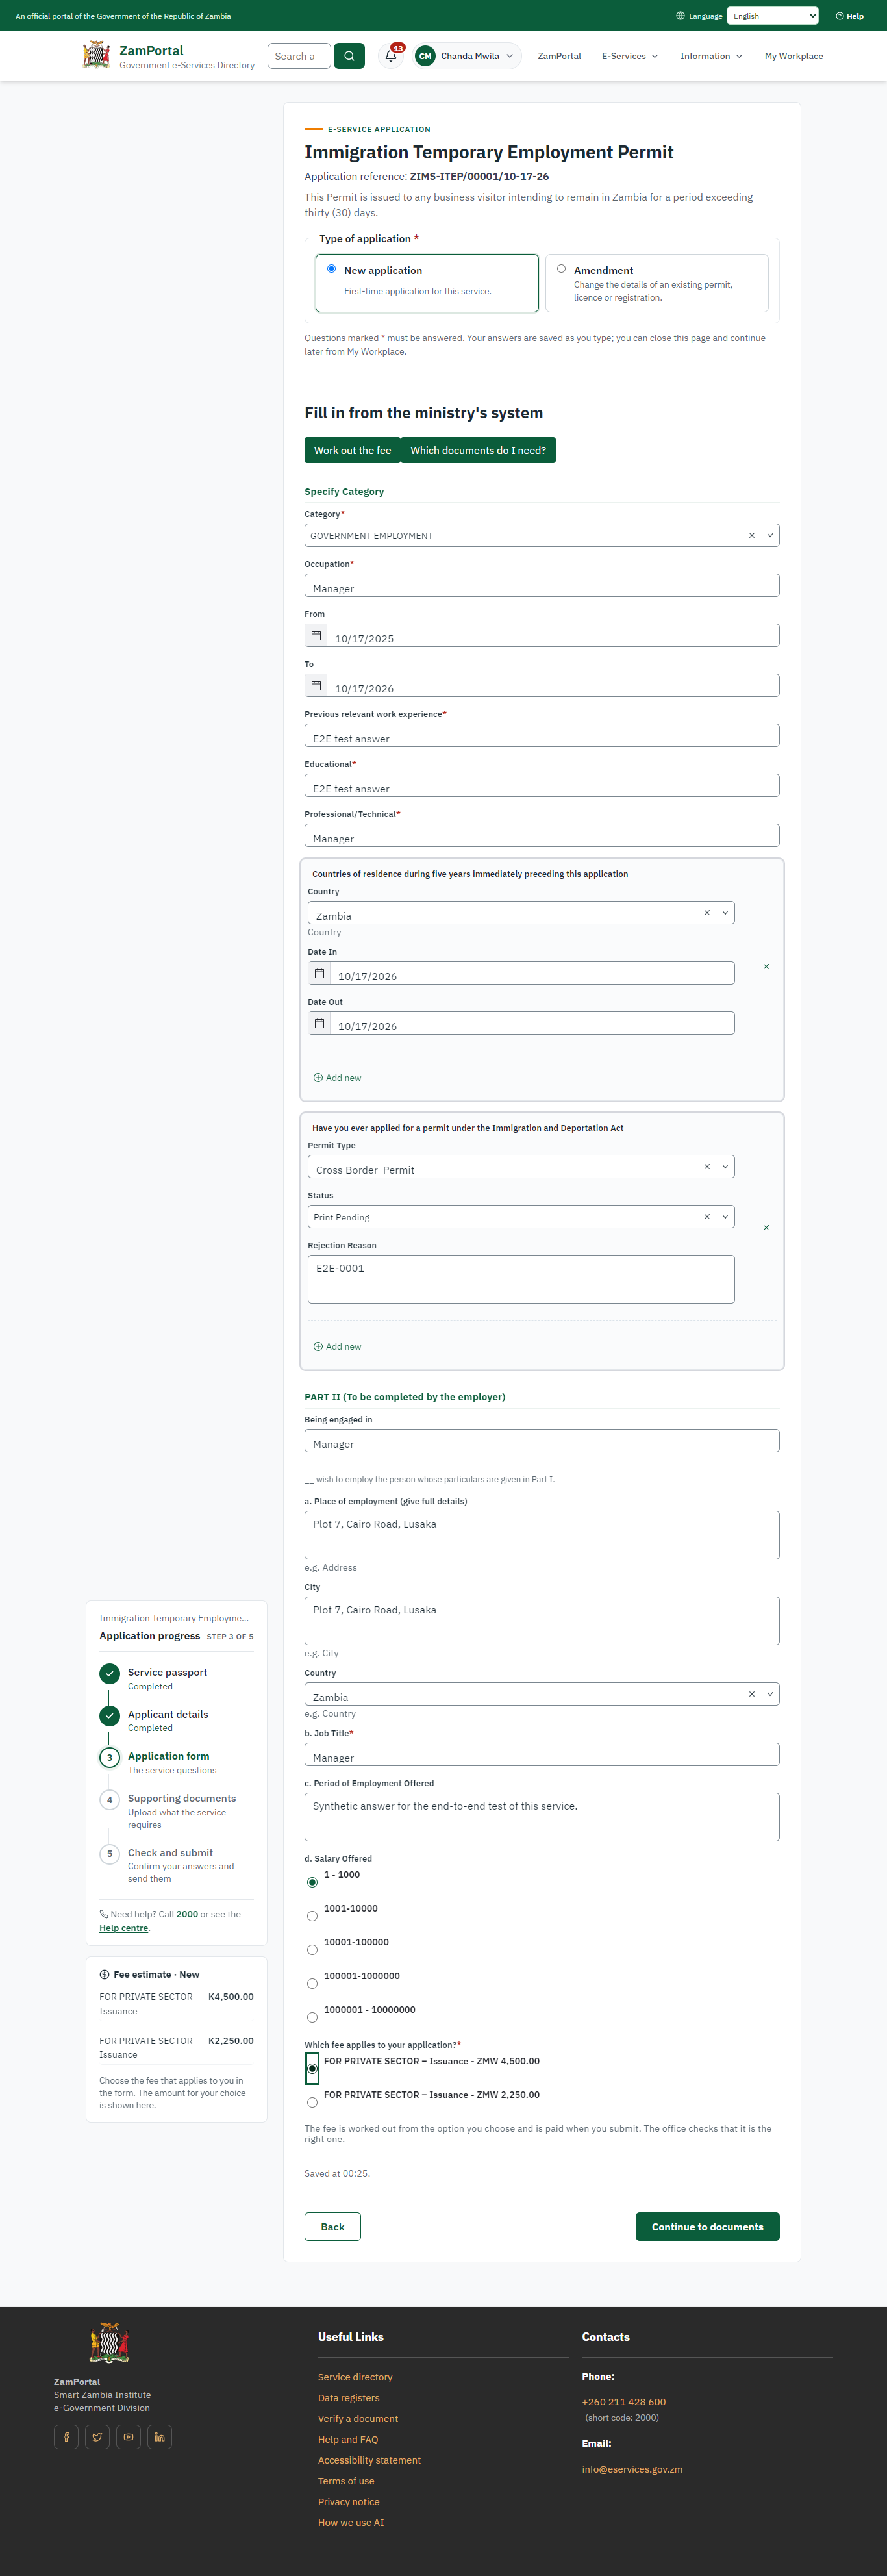887x2576 pixels.
Task: Remove the country of residence row
Action: (766, 967)
